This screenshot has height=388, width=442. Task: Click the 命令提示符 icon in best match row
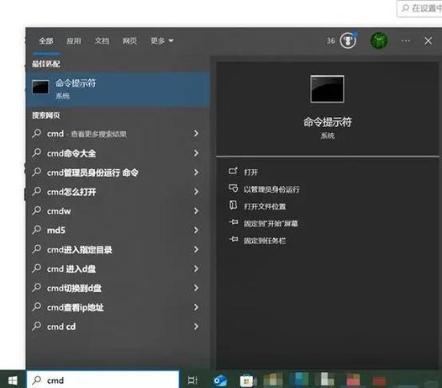coord(40,87)
